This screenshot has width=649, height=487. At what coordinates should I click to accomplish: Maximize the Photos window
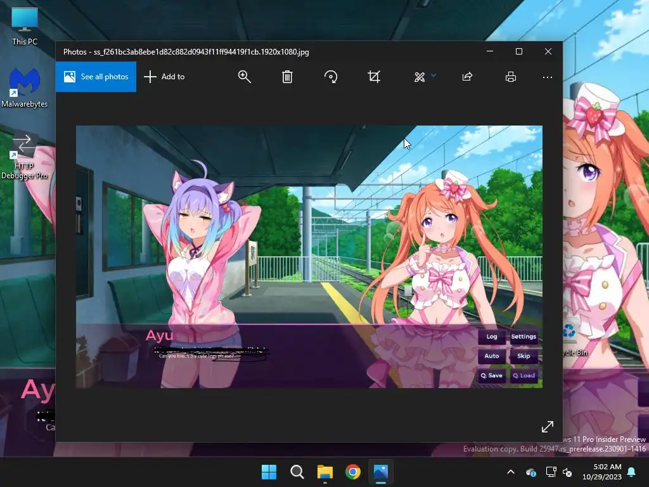click(x=519, y=51)
